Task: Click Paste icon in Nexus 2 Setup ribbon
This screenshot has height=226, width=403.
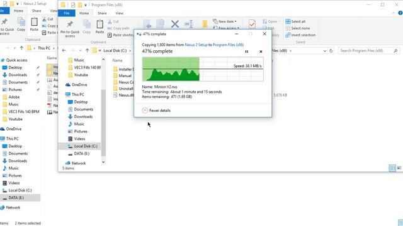Action: pos(34,24)
